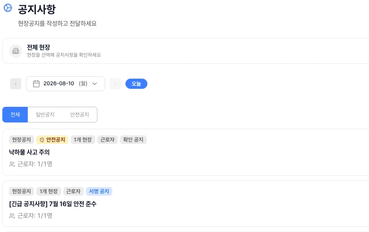Click the 오늘 button
Image resolution: width=369 pixels, height=232 pixels.
click(x=136, y=84)
